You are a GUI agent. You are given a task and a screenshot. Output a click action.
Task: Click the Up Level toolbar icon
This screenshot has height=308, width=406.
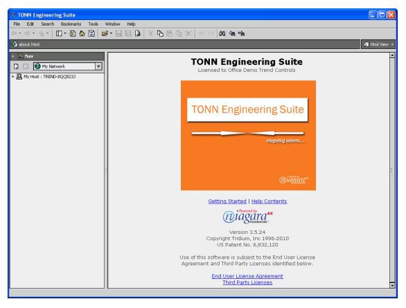(x=41, y=33)
